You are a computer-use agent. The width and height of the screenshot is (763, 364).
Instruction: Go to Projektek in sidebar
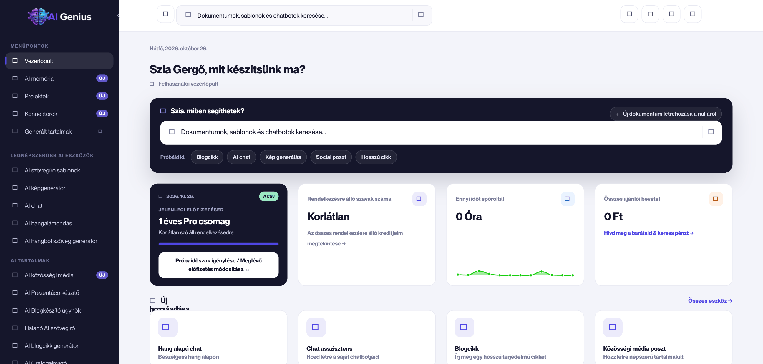coord(59,96)
